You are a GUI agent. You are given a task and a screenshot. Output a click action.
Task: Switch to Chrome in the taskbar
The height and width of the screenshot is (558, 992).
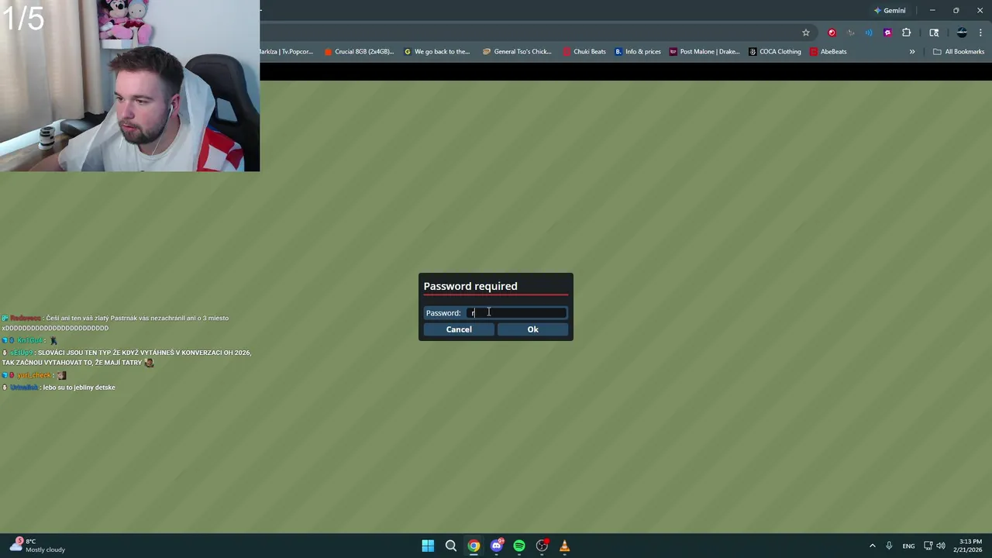(474, 546)
